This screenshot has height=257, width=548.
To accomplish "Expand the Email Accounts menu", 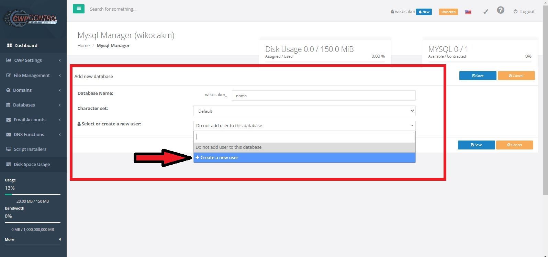I will pyautogui.click(x=33, y=120).
